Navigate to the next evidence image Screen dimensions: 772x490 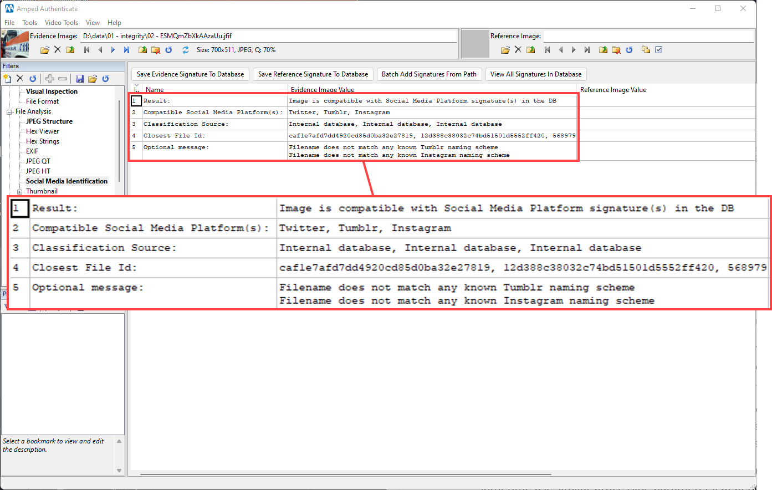113,49
